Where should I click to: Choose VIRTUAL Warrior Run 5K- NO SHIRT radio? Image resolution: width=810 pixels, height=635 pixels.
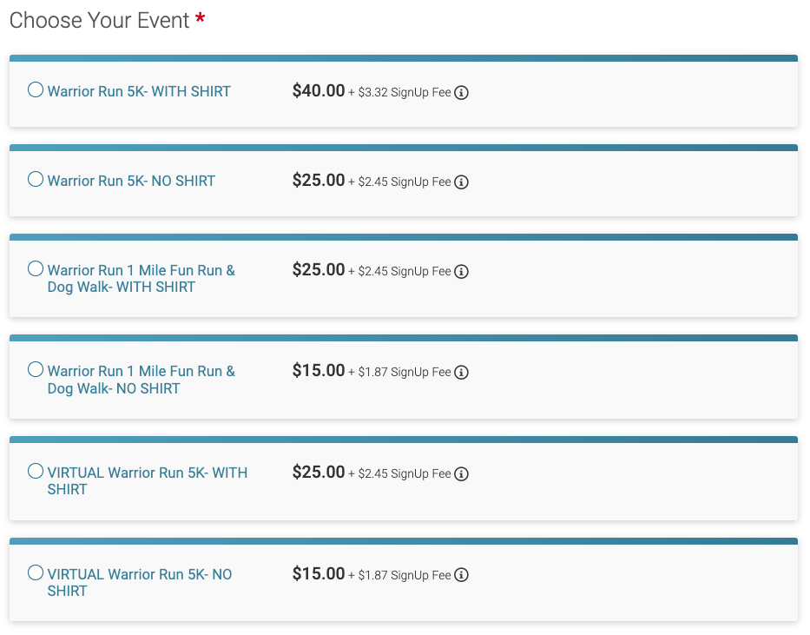(x=35, y=572)
